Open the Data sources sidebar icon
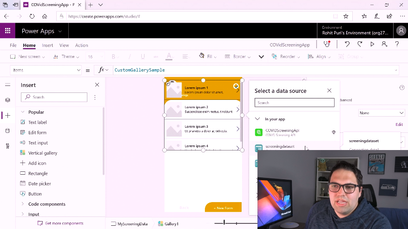The height and width of the screenshot is (229, 408). pyautogui.click(x=7, y=131)
